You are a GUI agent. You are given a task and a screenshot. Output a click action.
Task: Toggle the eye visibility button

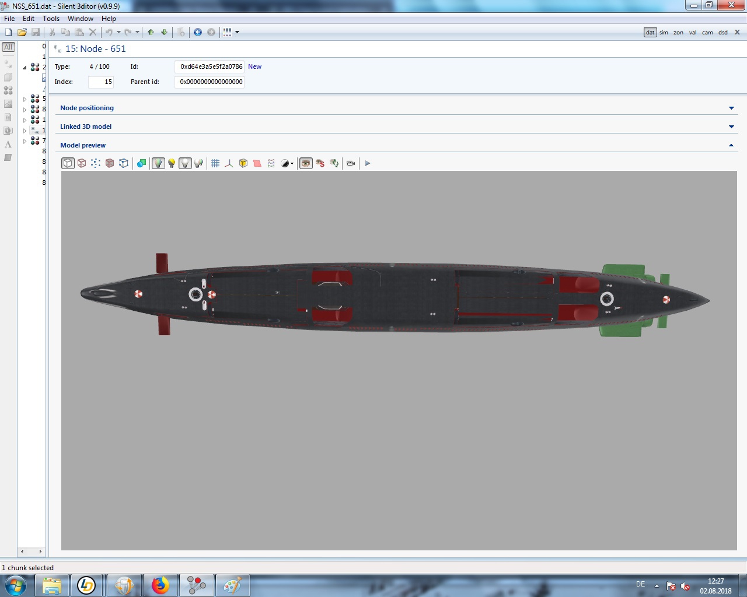click(306, 163)
